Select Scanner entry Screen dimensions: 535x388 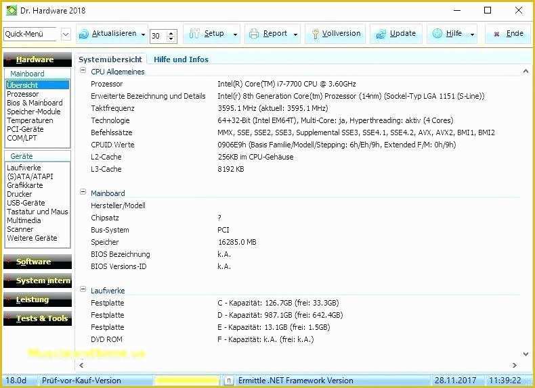tap(20, 230)
